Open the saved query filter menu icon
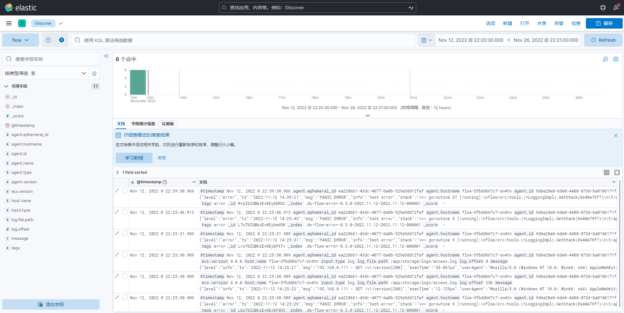624x313 pixels. coord(48,40)
